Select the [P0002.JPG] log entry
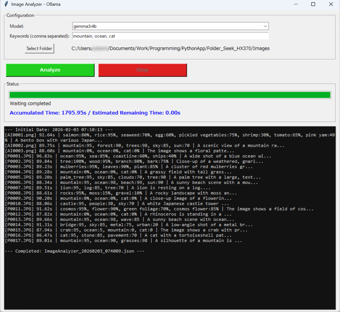This screenshot has width=340, height=312. click(134, 161)
